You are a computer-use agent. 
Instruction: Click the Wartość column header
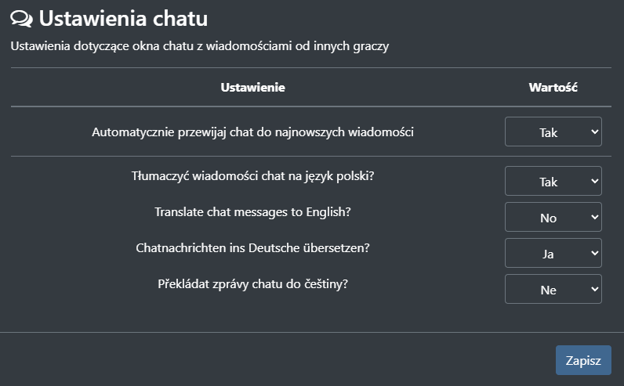pos(553,87)
